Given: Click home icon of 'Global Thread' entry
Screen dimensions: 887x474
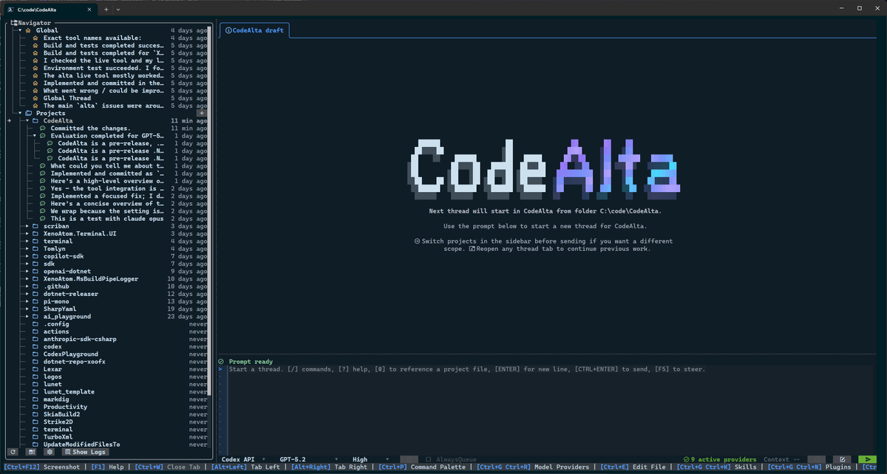Looking at the screenshot, I should pyautogui.click(x=35, y=98).
